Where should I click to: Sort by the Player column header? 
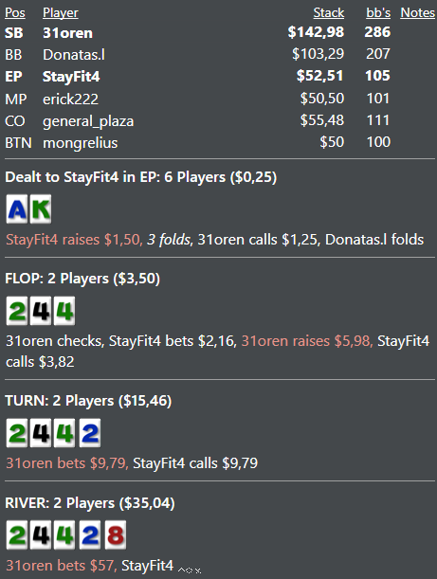61,13
